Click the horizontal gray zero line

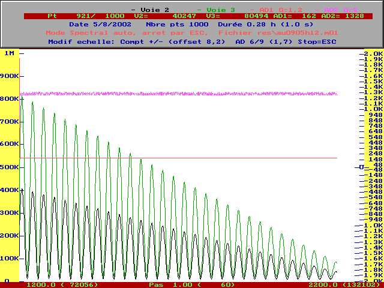[x=180, y=158]
